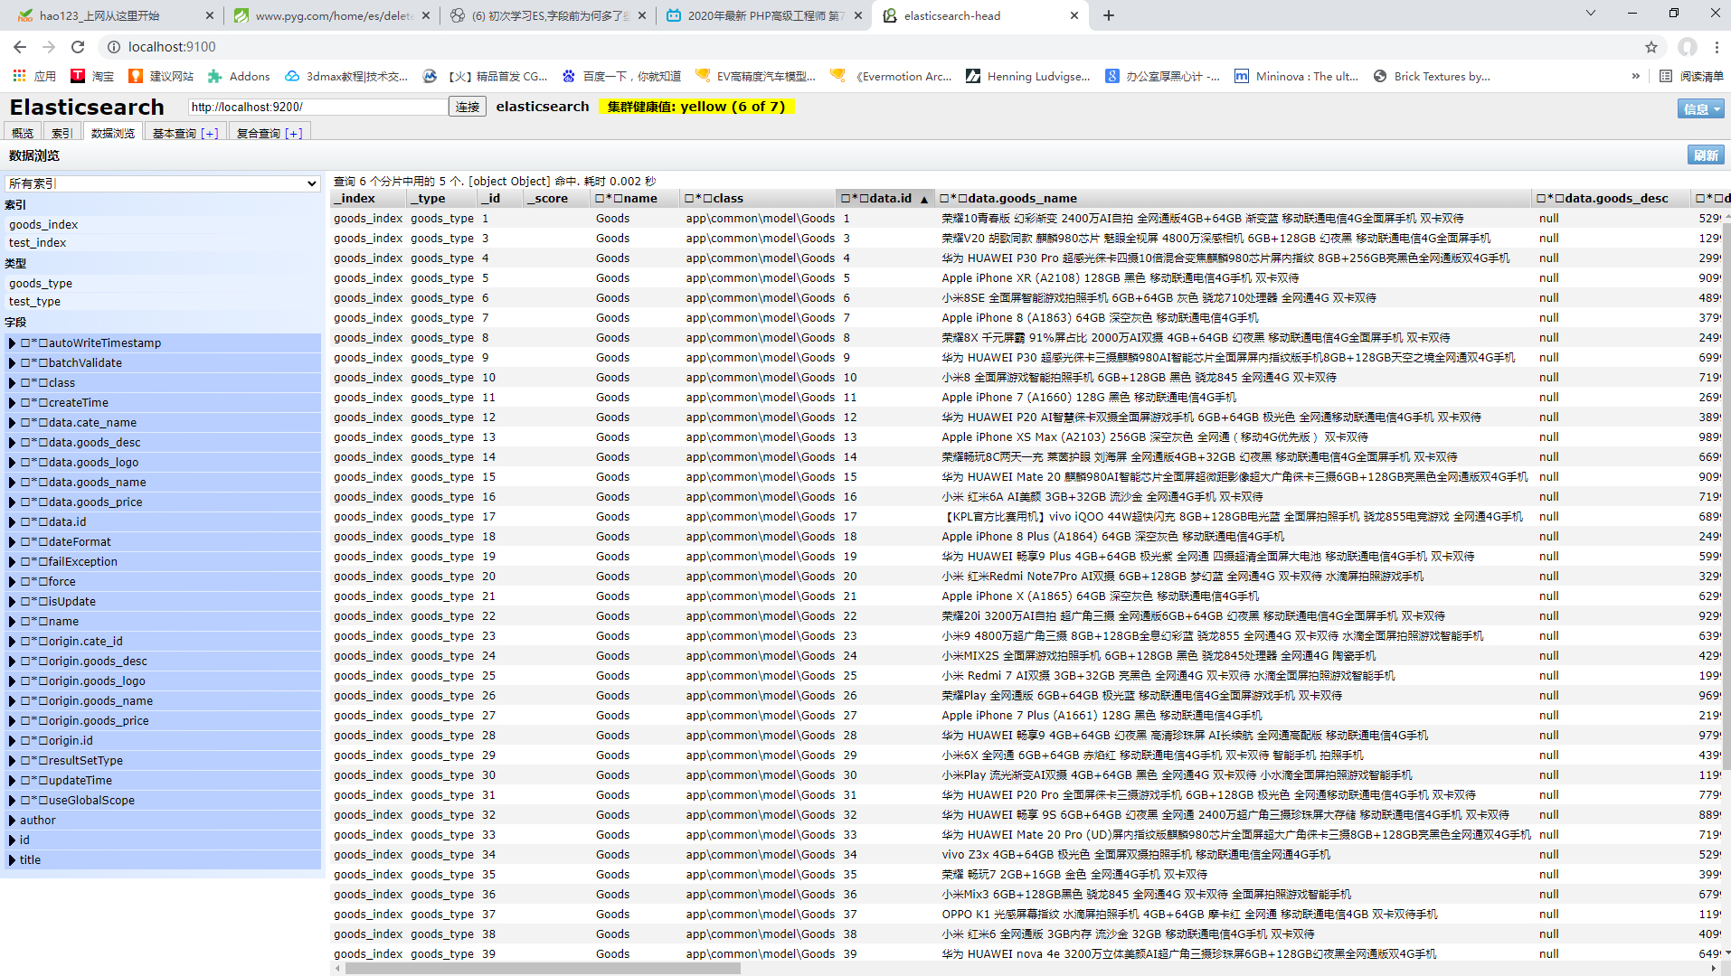
Task: Sort by data.goods_name column header
Action: coord(1233,198)
